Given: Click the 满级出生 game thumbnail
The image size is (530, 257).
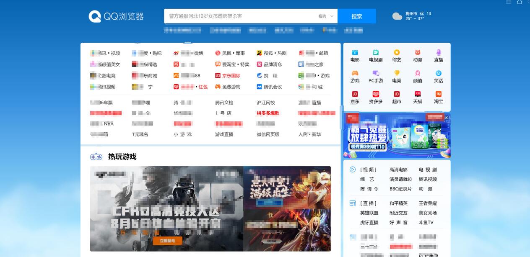Looking at the screenshot, I should click(287, 188).
